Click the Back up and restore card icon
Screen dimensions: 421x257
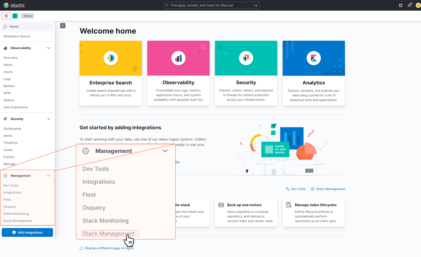point(221,205)
